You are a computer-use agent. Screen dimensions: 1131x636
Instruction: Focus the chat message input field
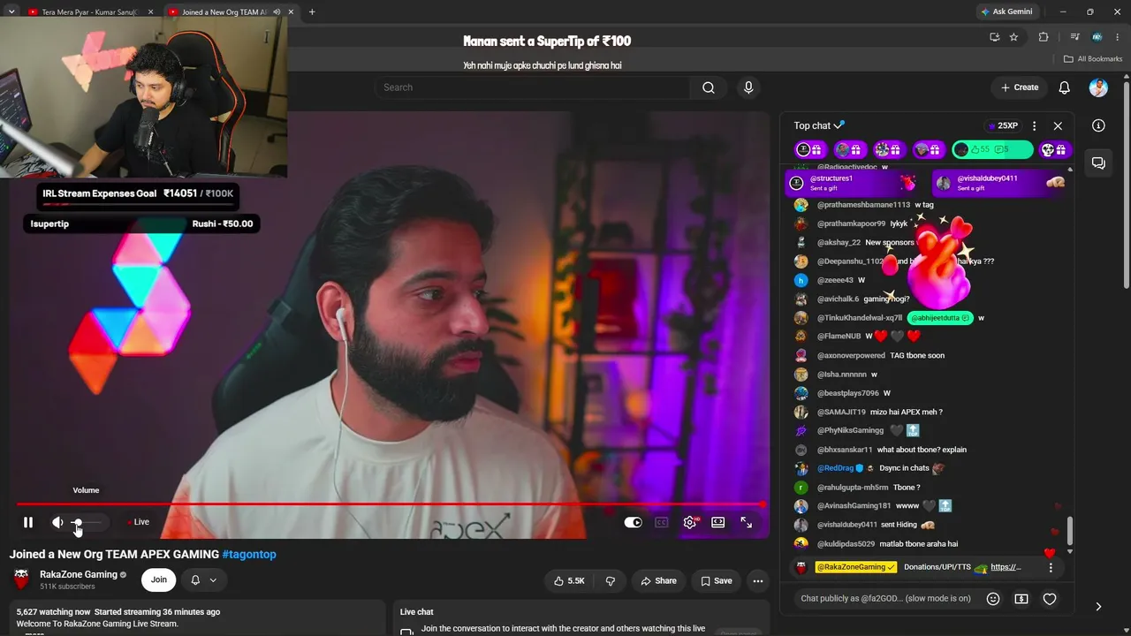[885, 599]
